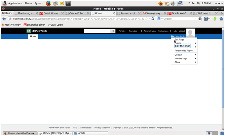Click the portal search magnifier button
225x136 pixels.
113,31
